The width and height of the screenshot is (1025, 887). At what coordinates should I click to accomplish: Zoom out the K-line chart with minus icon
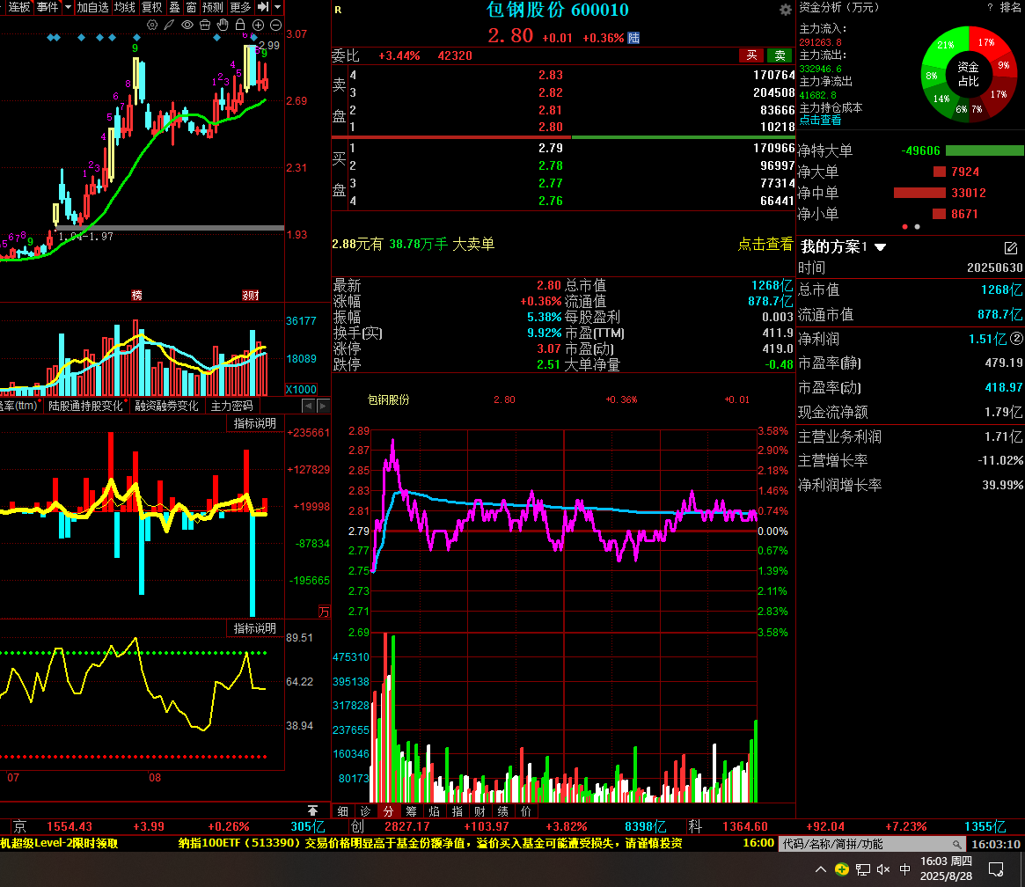[x=276, y=25]
